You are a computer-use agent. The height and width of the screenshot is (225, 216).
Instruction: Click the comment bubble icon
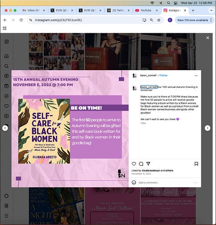pyautogui.click(x=141, y=164)
